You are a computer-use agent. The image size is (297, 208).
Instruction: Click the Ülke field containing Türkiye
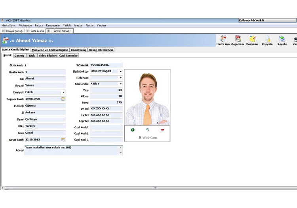point(45,126)
